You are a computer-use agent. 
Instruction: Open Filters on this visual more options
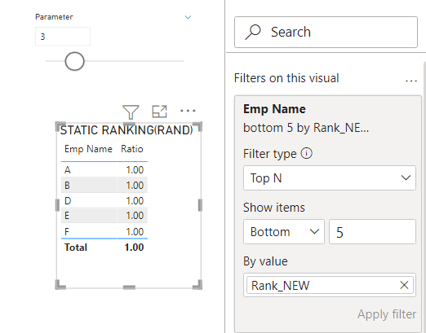[x=410, y=81]
